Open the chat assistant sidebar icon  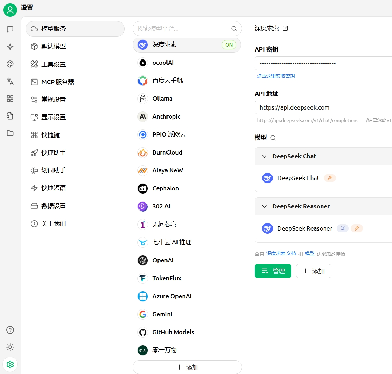10,29
